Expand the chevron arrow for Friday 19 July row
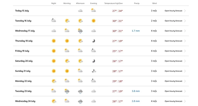This screenshot has width=198, height=106. (185, 51)
